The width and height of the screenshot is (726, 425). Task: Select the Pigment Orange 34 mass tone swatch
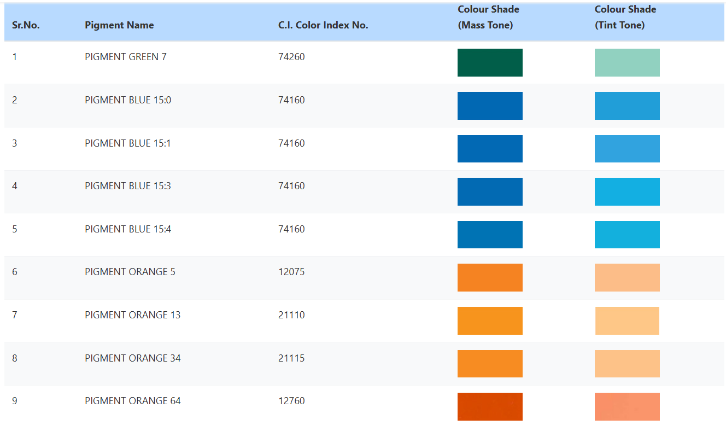click(490, 364)
